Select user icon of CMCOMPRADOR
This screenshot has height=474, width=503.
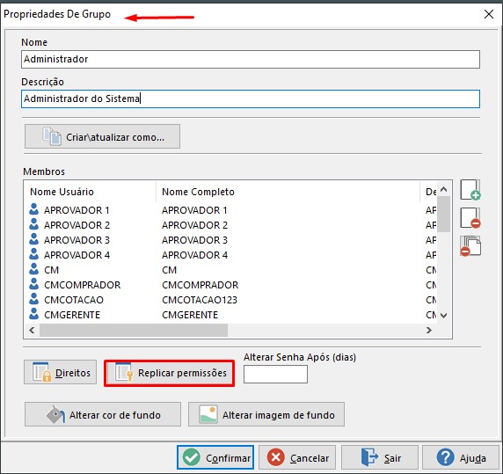[x=33, y=284]
